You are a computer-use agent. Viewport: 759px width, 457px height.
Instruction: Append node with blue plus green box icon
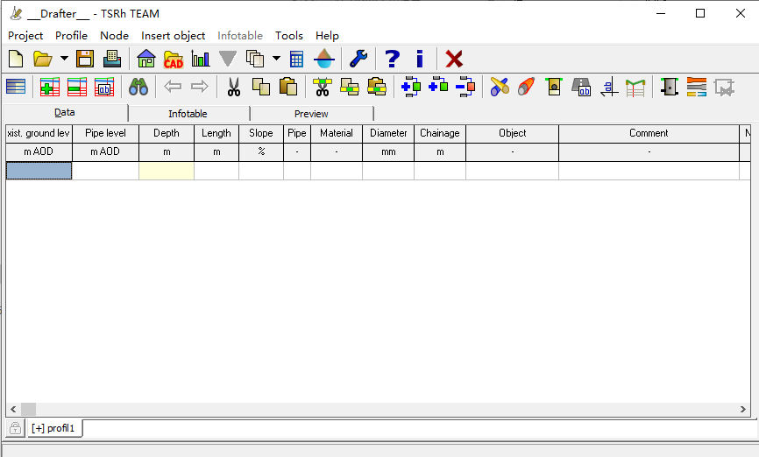pyautogui.click(x=438, y=85)
